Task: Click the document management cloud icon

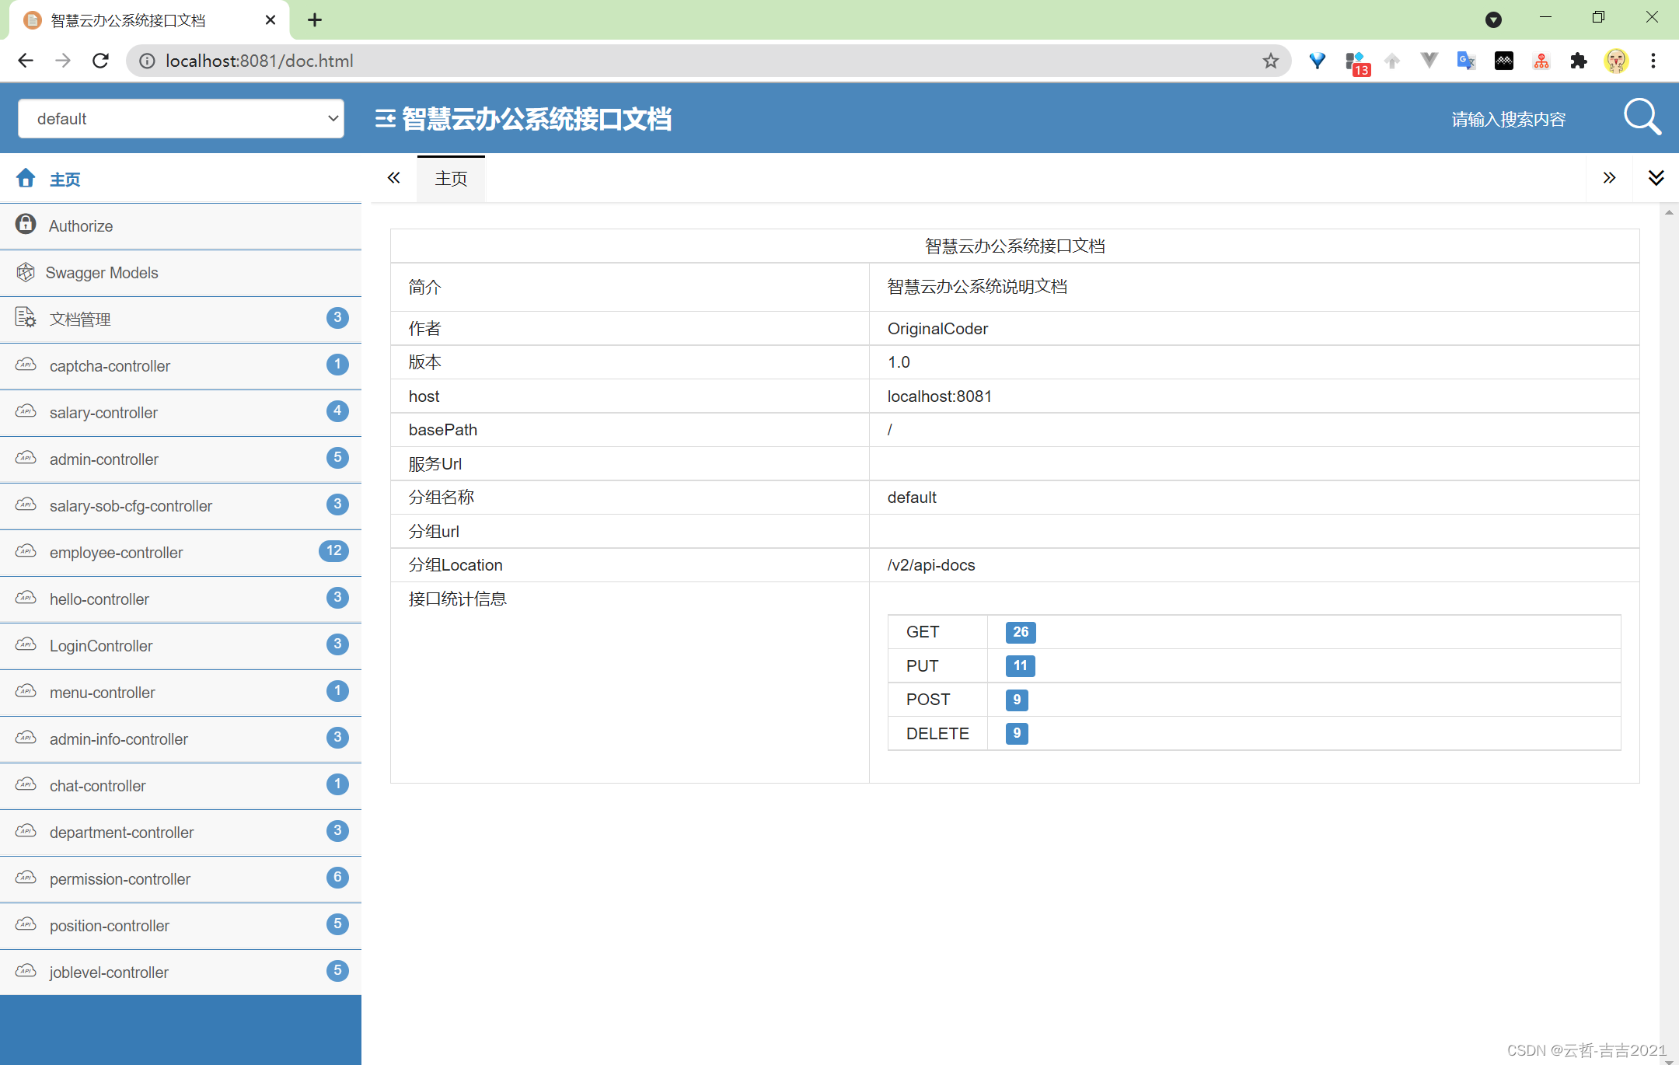Action: coord(26,318)
